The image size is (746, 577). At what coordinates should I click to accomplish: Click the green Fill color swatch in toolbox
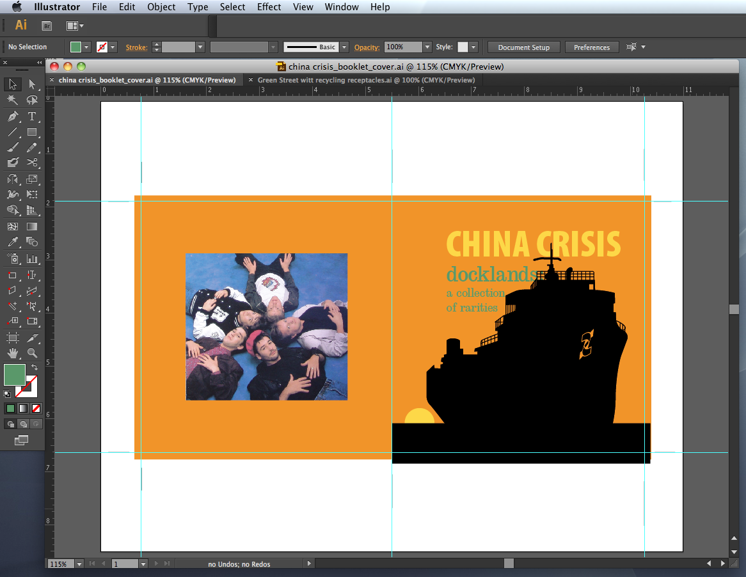tap(14, 375)
